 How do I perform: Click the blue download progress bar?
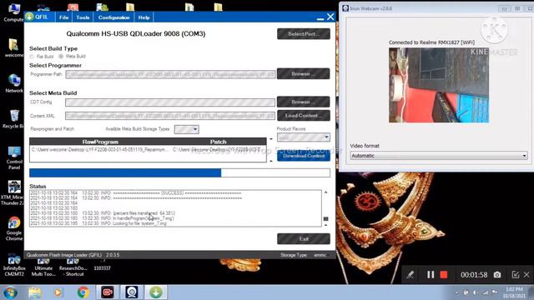point(179,172)
